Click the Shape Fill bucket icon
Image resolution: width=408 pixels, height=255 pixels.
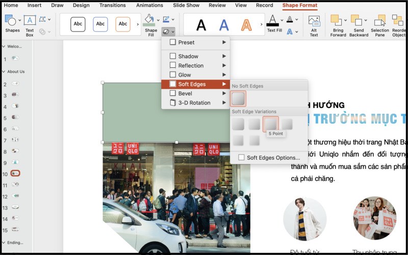click(149, 19)
